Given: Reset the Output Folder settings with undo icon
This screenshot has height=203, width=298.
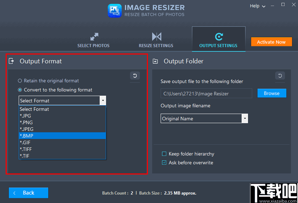Looking at the screenshot, I should coord(280,76).
